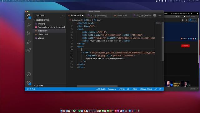200x113 pixels.
Task: Click red Subscribe button in browser window
Action: coord(185,46)
